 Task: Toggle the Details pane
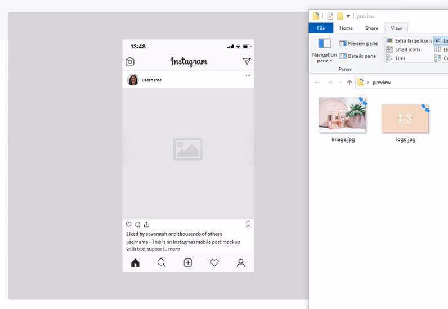point(358,56)
